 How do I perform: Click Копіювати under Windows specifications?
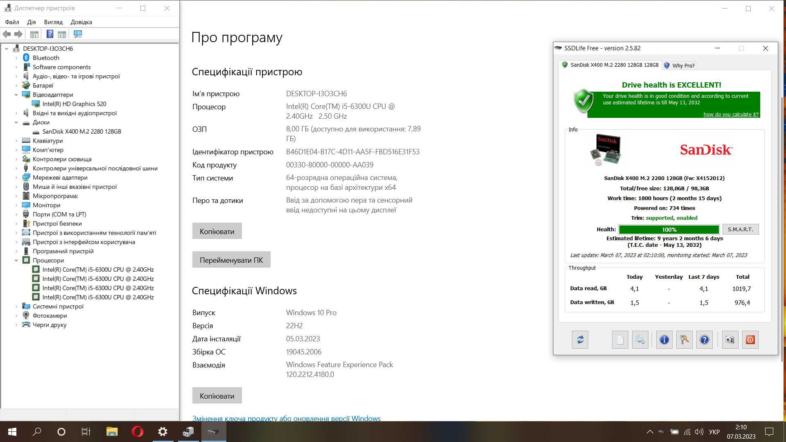[x=217, y=396]
